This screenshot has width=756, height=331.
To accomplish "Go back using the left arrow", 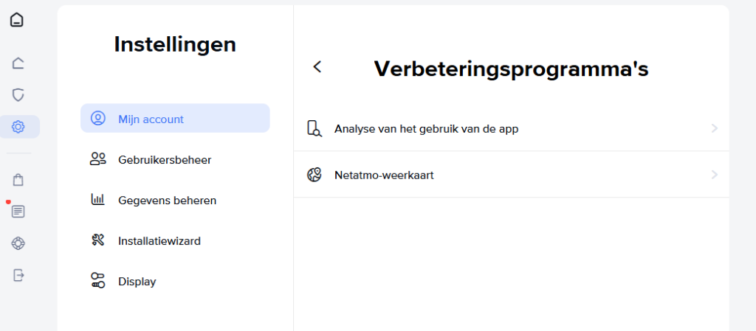I will click(317, 67).
